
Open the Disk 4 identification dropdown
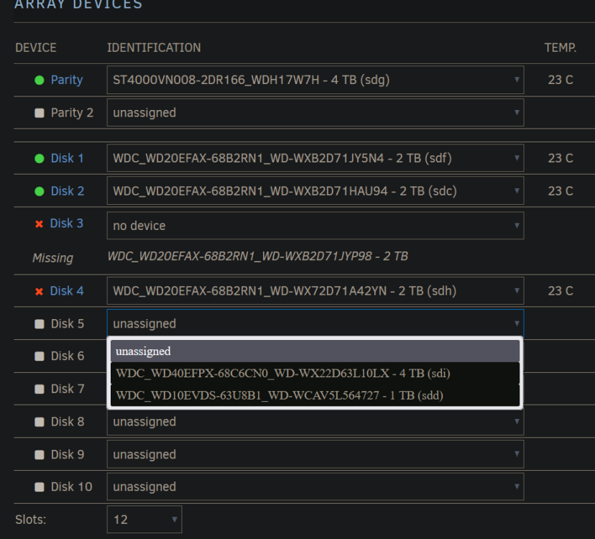(x=315, y=291)
